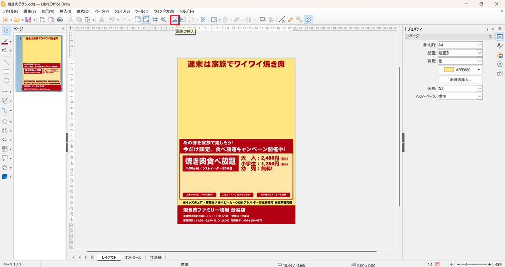Choose the Insert line tool
This screenshot has width=505, height=267.
pyautogui.click(x=6, y=62)
